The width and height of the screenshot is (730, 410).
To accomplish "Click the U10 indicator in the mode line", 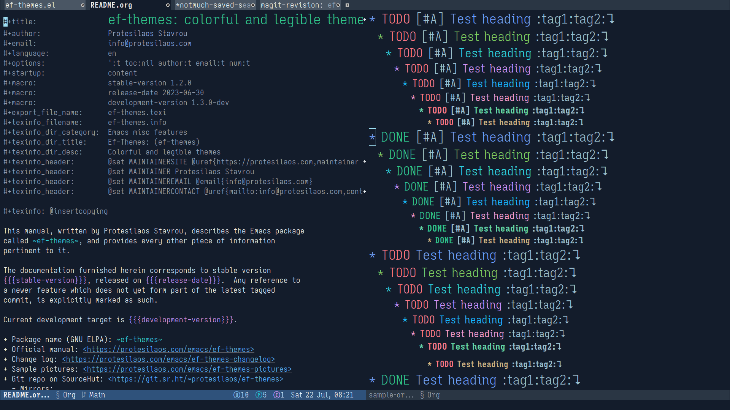I will [x=241, y=395].
